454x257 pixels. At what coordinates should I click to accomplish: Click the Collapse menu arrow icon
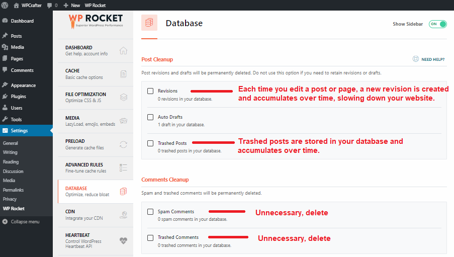click(5, 222)
